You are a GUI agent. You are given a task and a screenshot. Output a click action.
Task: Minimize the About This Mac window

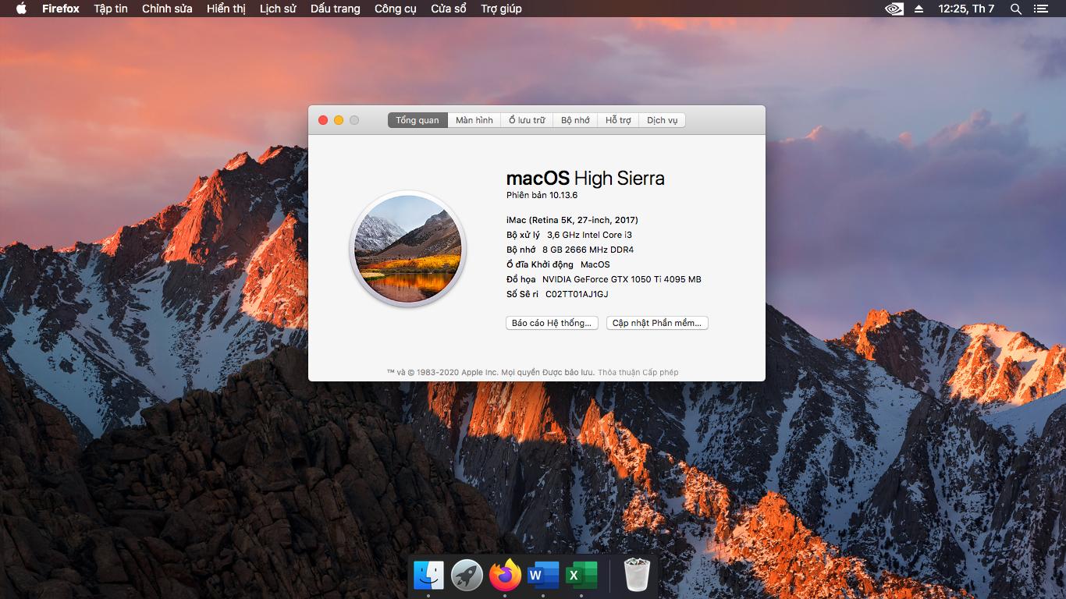339,120
